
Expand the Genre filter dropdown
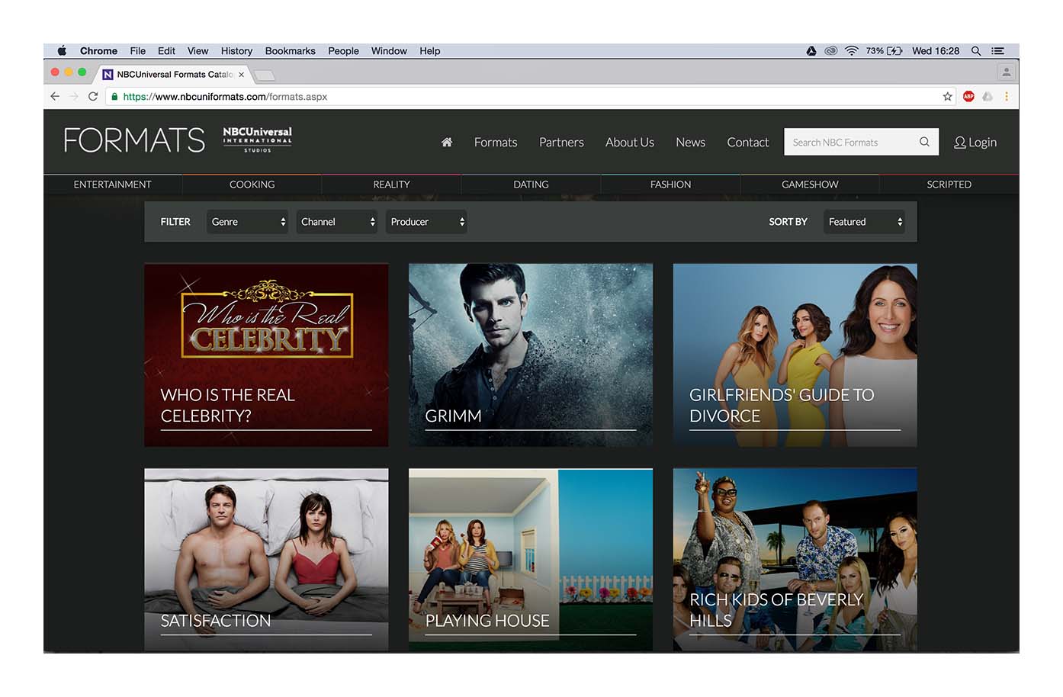247,222
